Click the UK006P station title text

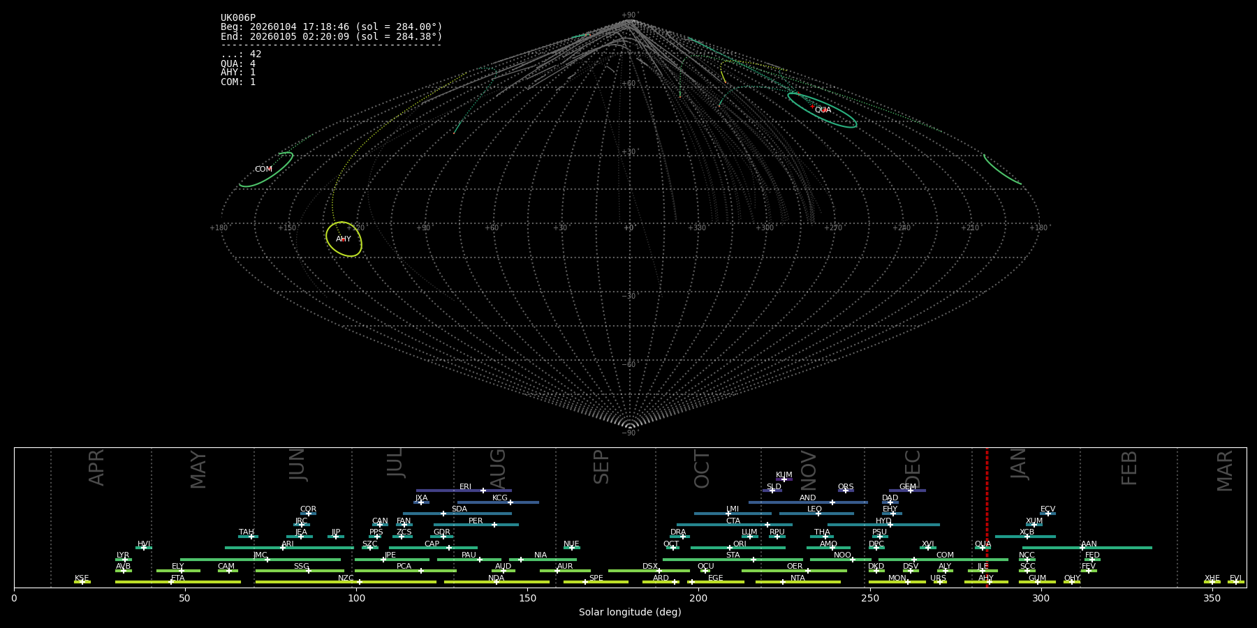pyautogui.click(x=238, y=18)
